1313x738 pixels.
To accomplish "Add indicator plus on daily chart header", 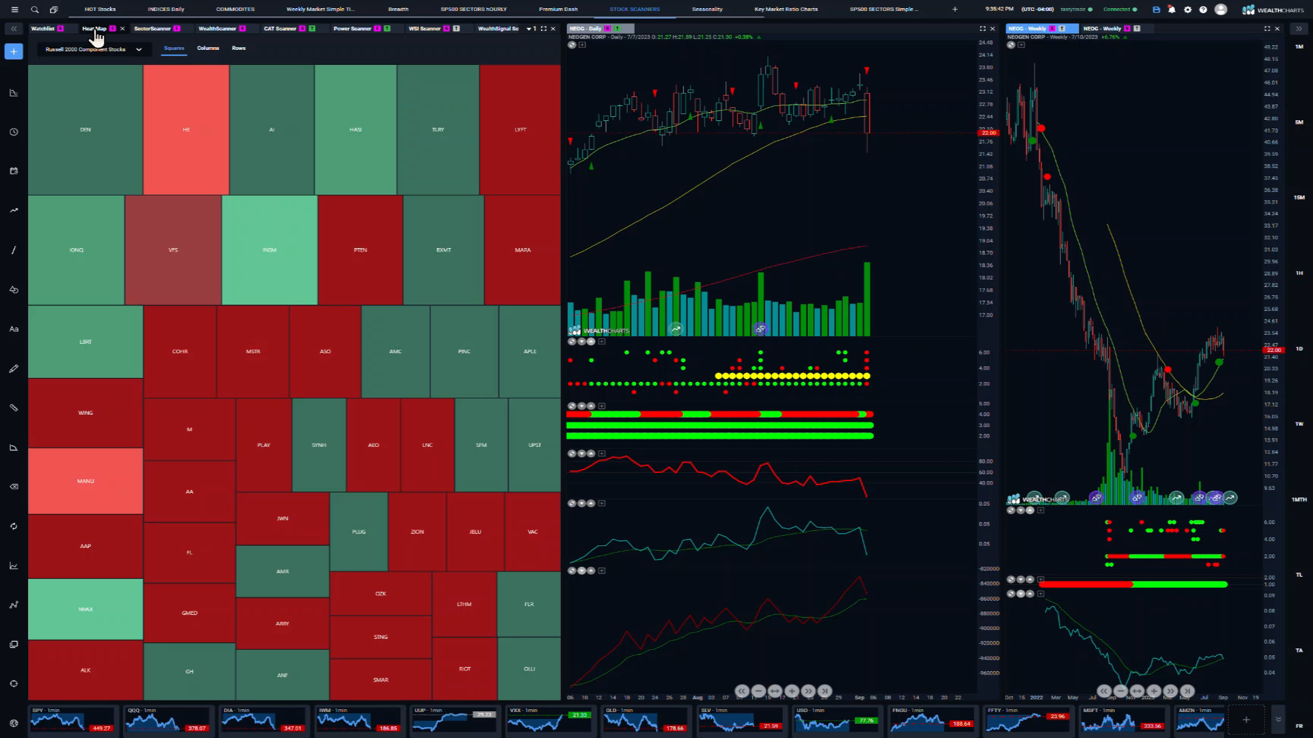I will (583, 45).
